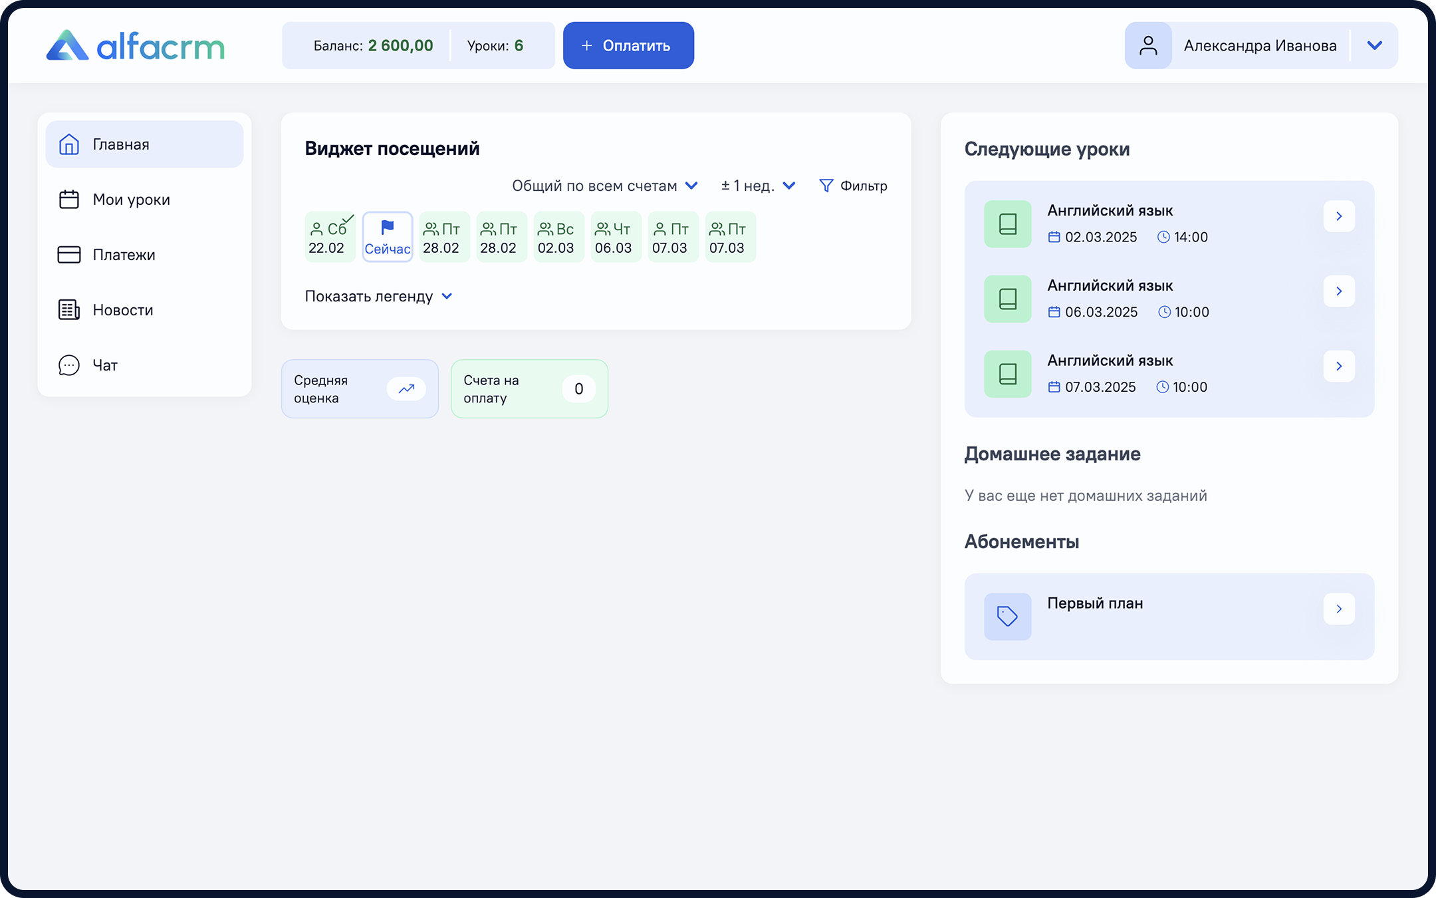
Task: Select the Вс 02.03 attendance day
Action: point(559,237)
